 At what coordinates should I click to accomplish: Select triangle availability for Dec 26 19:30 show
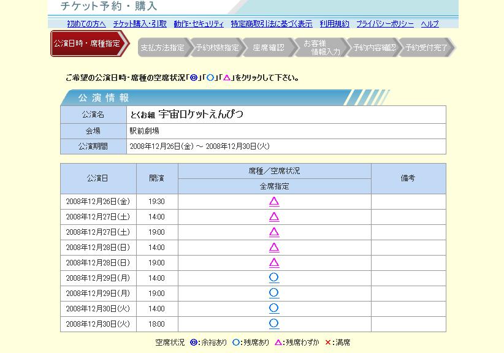click(274, 202)
